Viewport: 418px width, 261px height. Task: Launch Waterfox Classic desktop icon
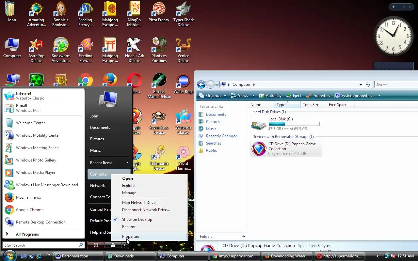(183, 122)
